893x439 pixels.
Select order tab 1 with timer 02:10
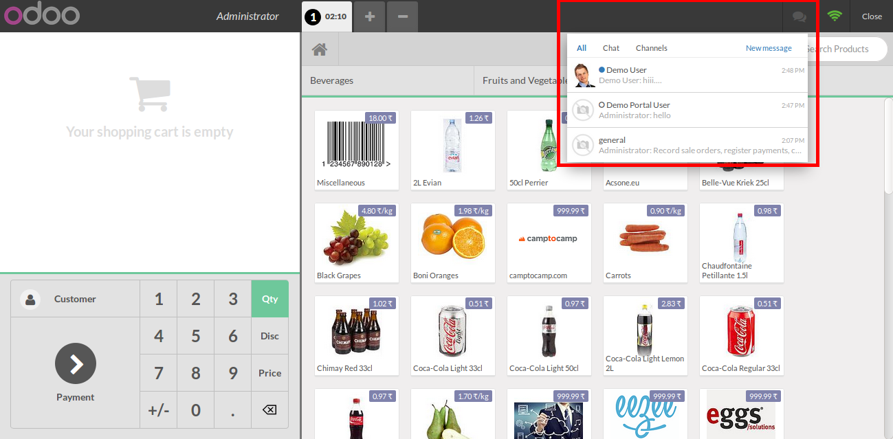pyautogui.click(x=326, y=16)
